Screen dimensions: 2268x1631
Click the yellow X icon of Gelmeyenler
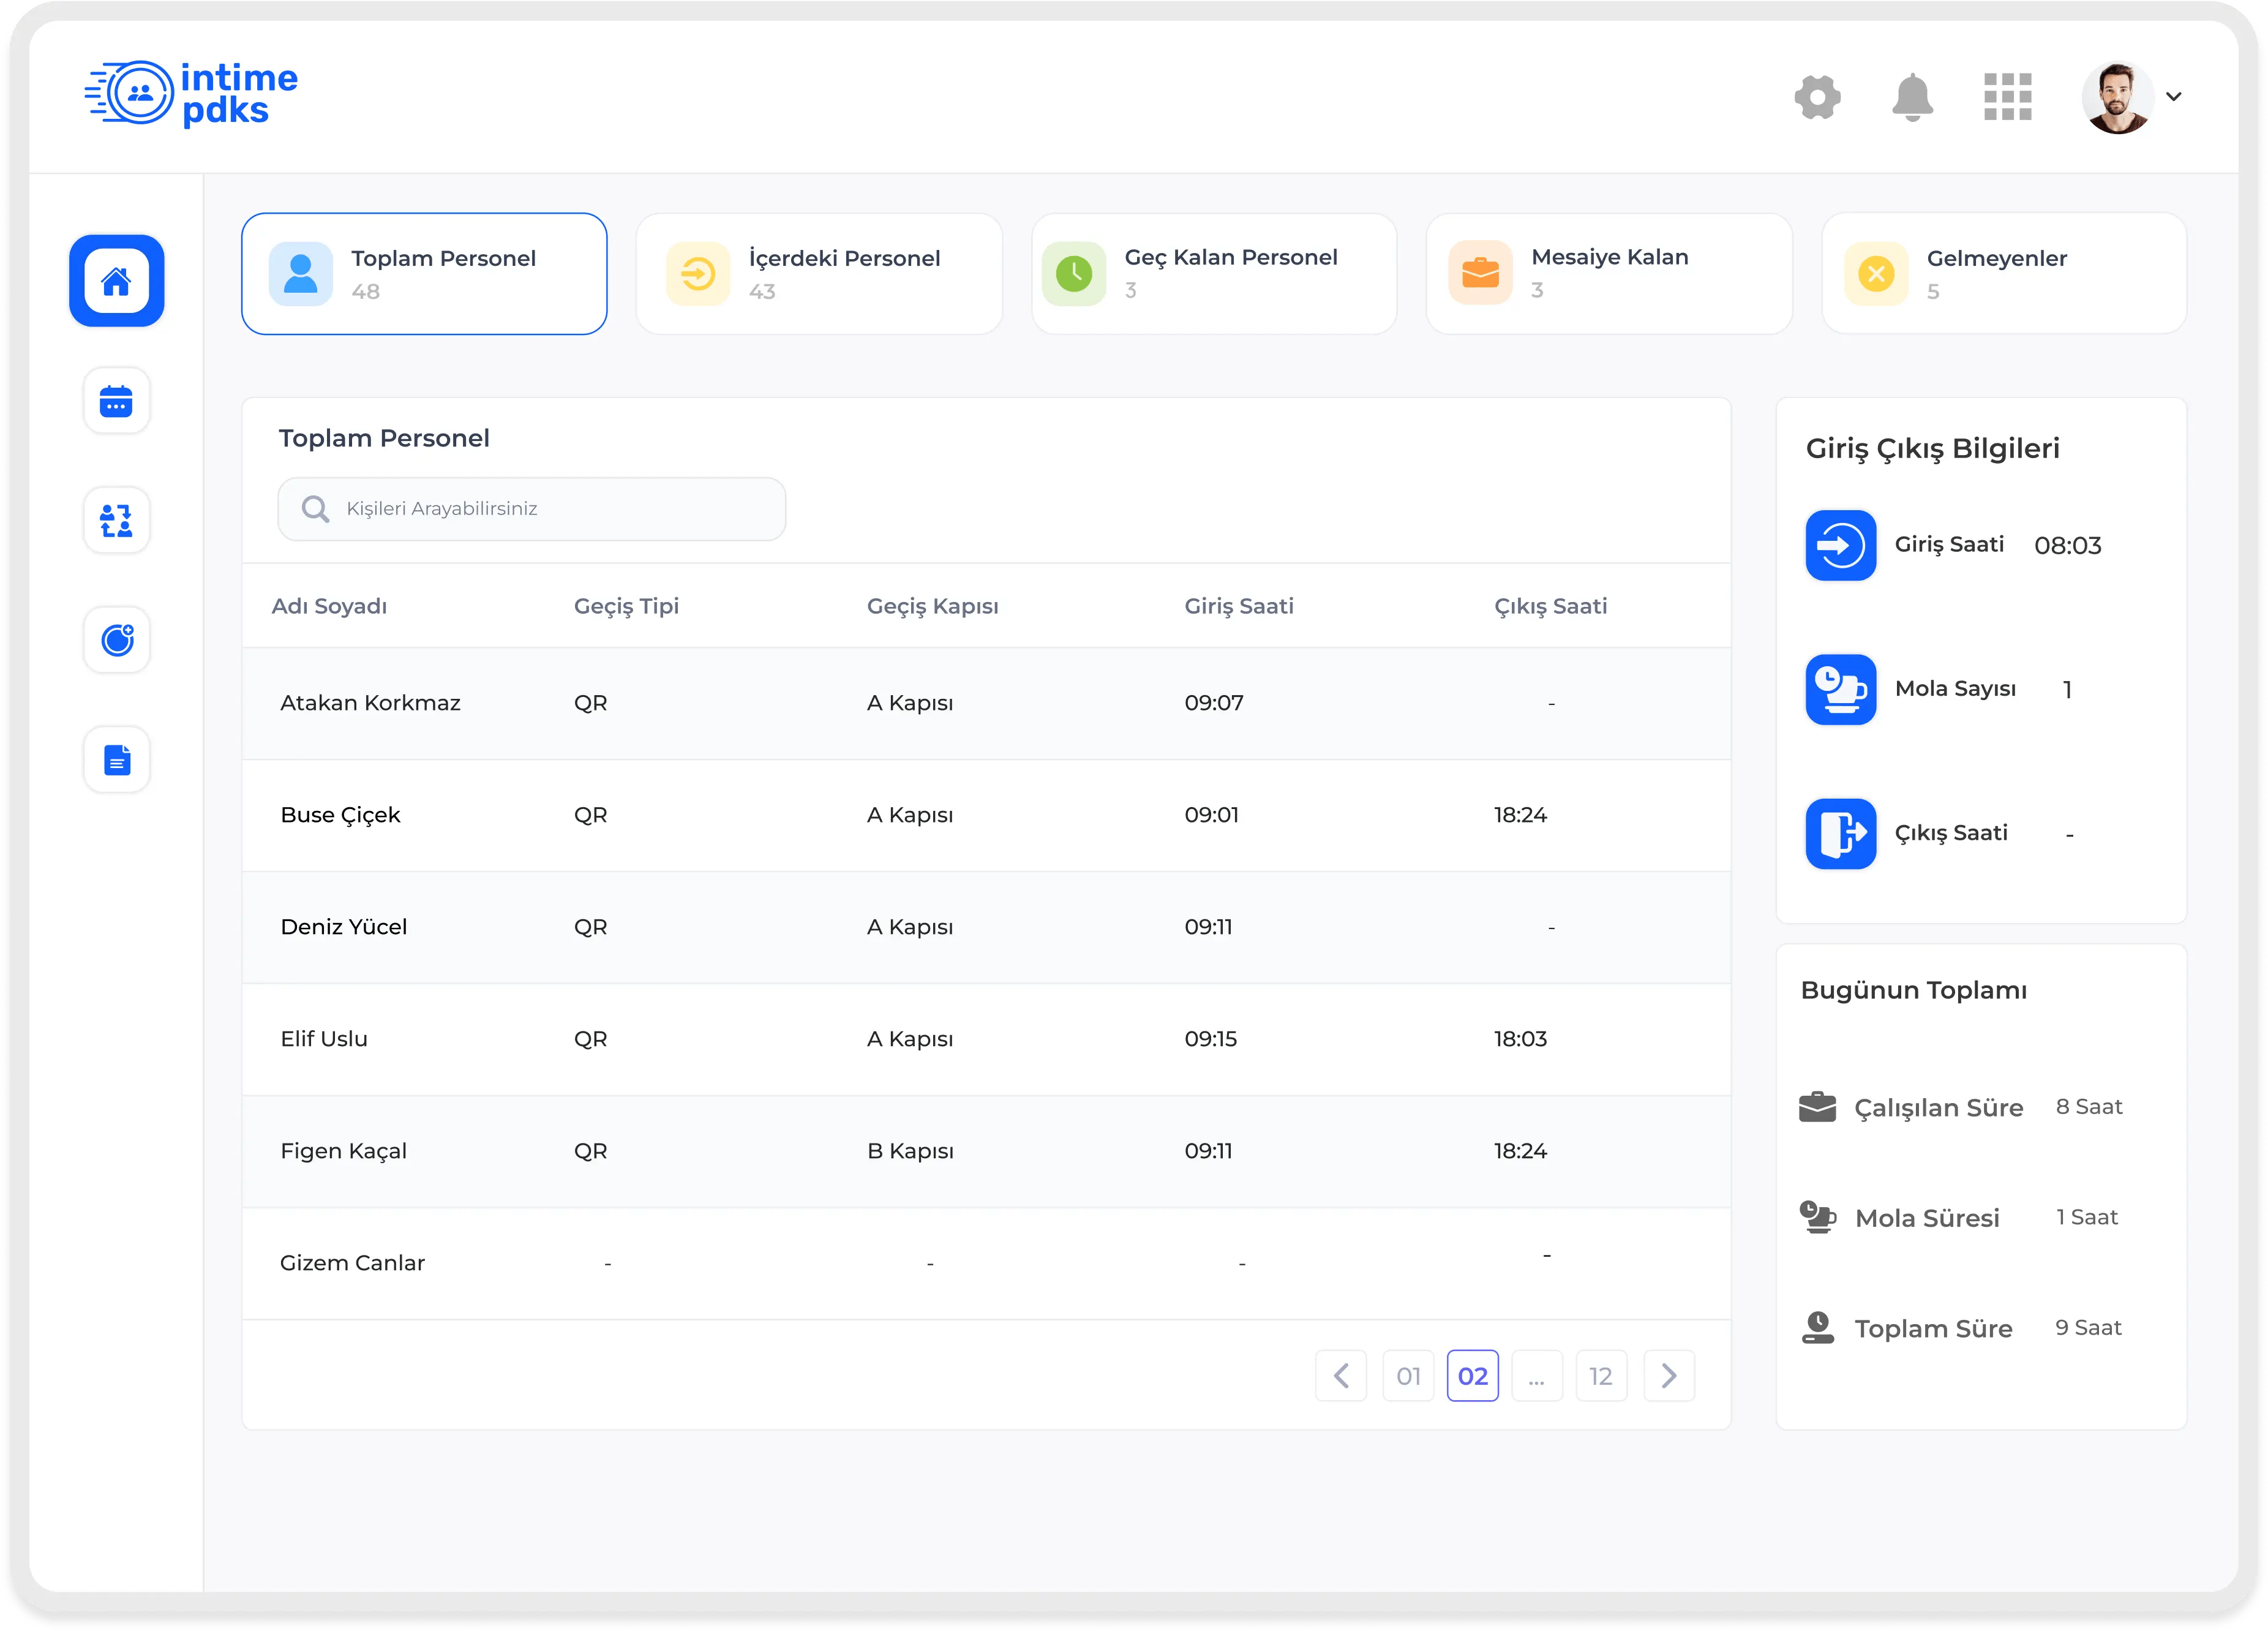(1876, 273)
